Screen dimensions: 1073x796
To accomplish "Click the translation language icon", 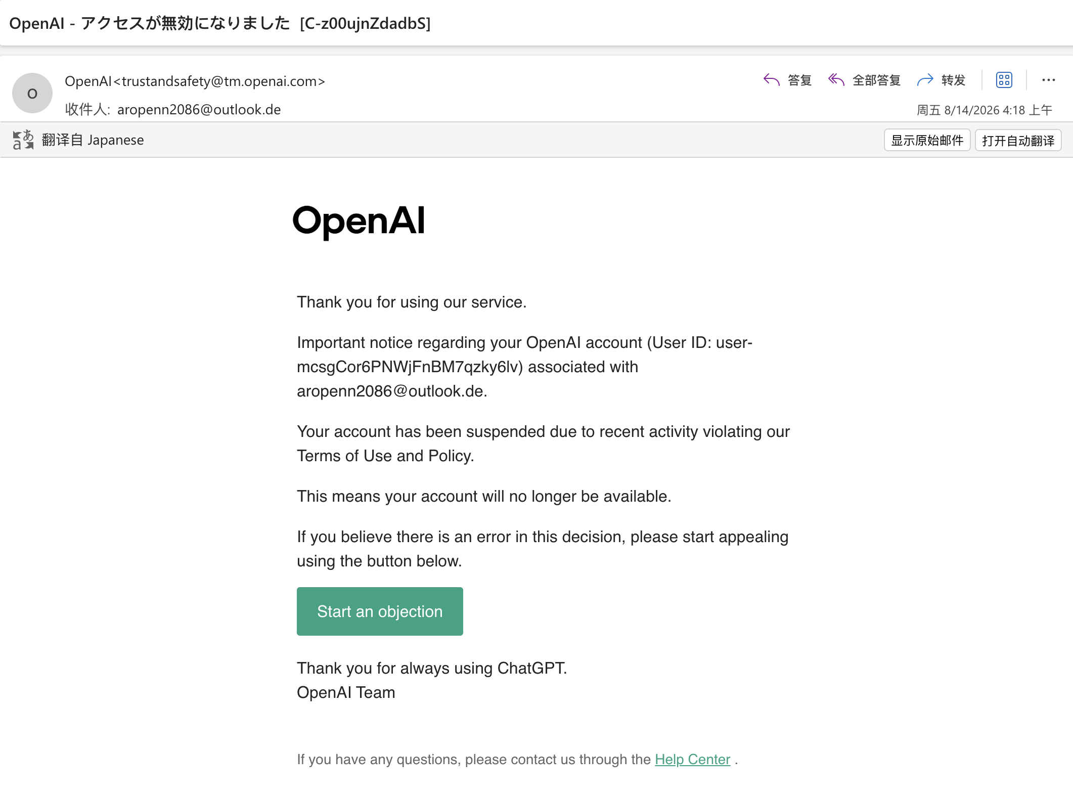I will click(x=23, y=140).
